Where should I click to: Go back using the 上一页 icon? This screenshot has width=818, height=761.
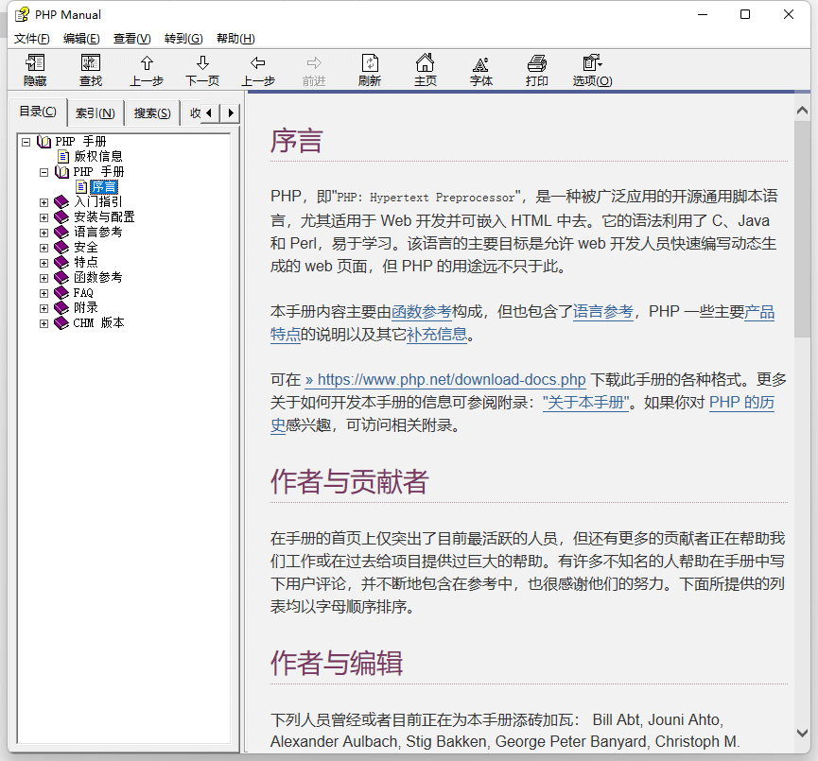(146, 70)
